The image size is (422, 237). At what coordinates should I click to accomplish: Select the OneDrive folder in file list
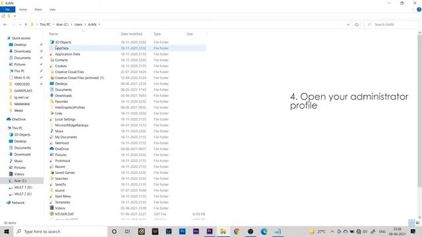pos(62,149)
